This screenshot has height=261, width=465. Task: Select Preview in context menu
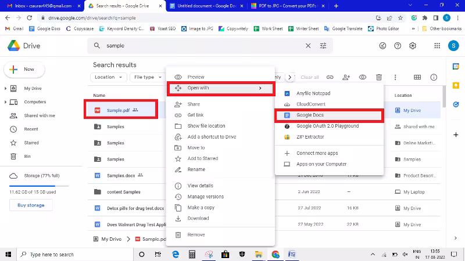click(x=220, y=77)
